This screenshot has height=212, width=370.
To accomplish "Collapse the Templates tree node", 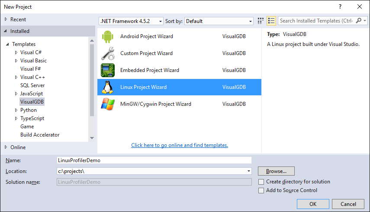I will pyautogui.click(x=7, y=44).
